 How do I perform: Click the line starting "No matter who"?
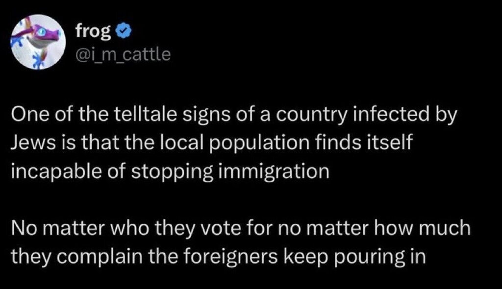(x=240, y=228)
